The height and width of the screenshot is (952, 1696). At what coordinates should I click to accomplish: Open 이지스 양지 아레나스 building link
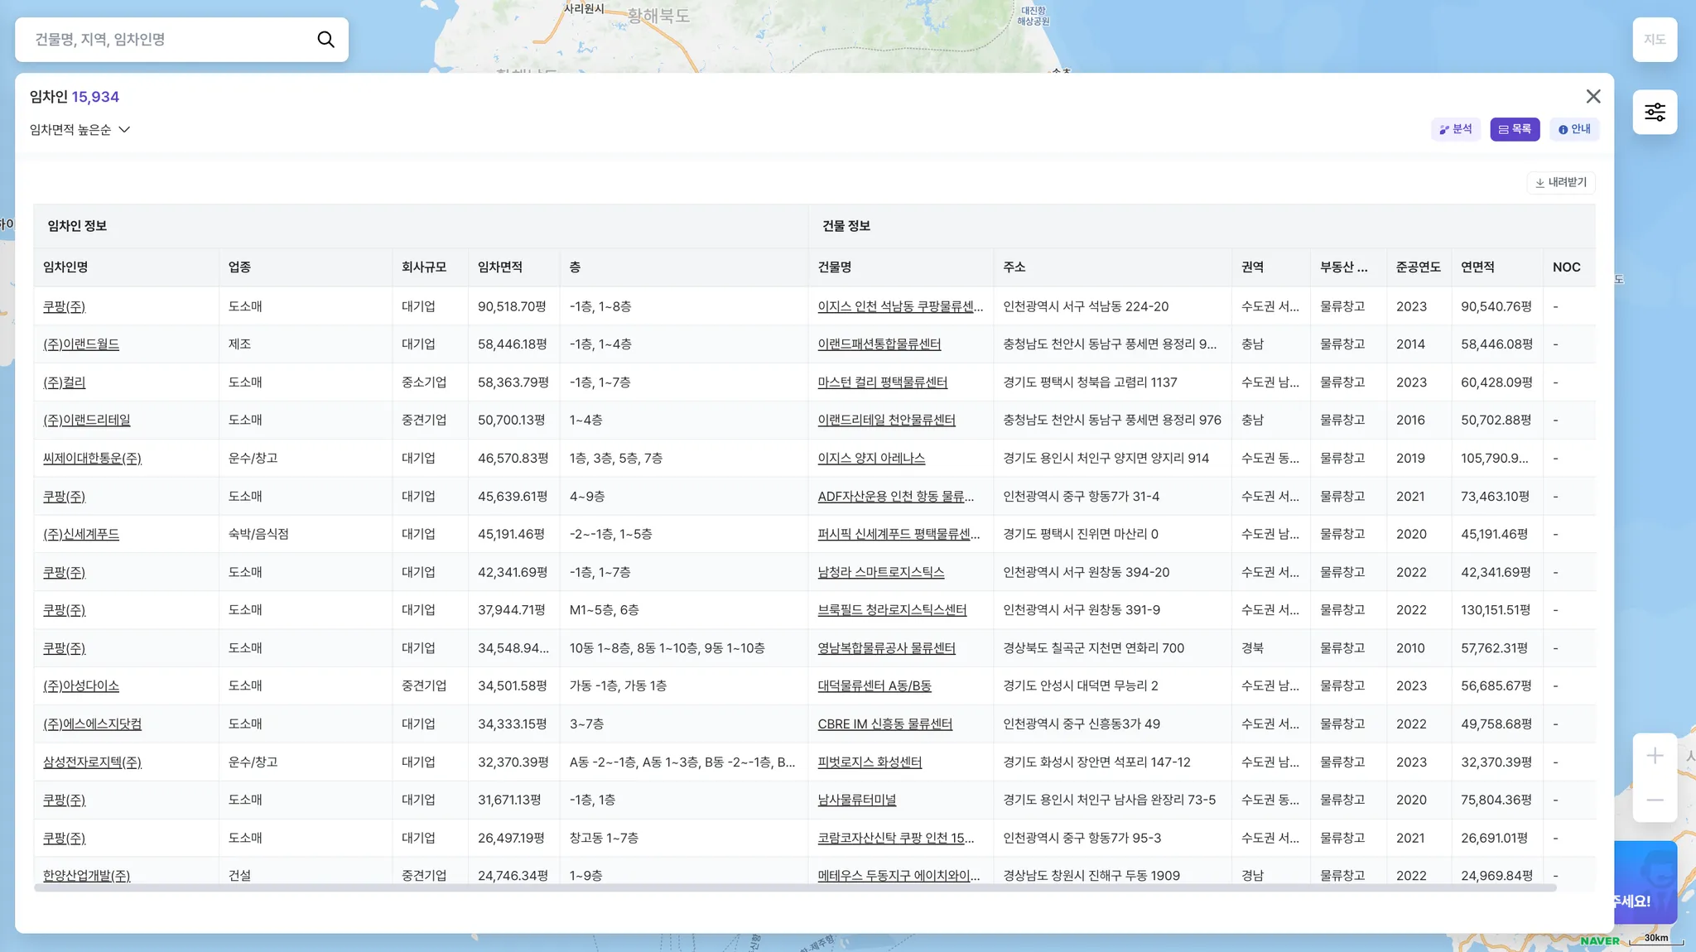point(871,458)
